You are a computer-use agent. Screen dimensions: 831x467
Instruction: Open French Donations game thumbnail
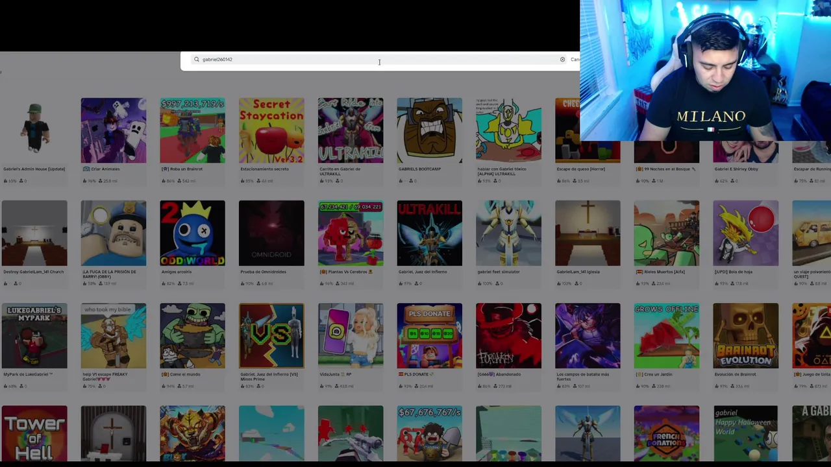[667, 433]
